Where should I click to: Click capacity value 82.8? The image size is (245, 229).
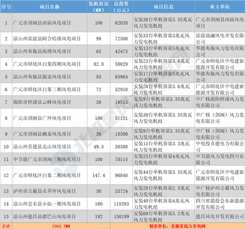(98, 64)
